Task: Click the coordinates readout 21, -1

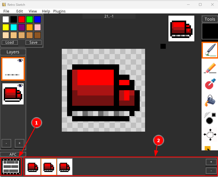Action: click(109, 16)
